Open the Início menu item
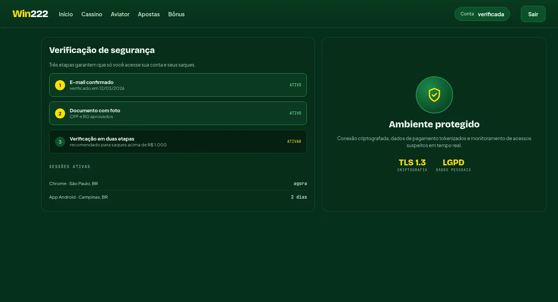This screenshot has height=302, width=558. point(66,14)
